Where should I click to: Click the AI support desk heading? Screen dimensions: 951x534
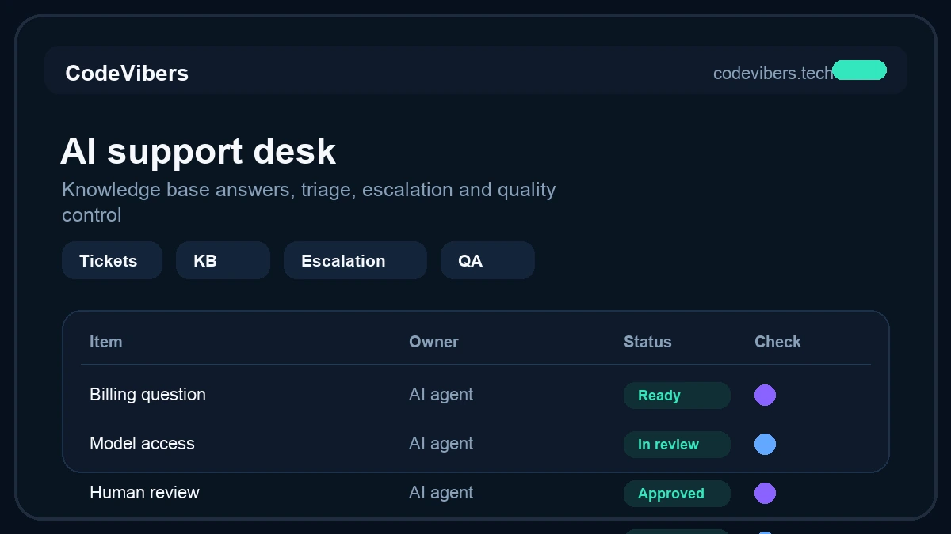(x=198, y=151)
